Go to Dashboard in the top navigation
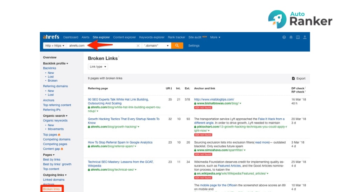 click(x=71, y=37)
